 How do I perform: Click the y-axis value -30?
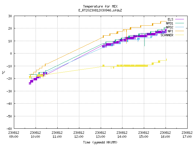(x=9, y=91)
